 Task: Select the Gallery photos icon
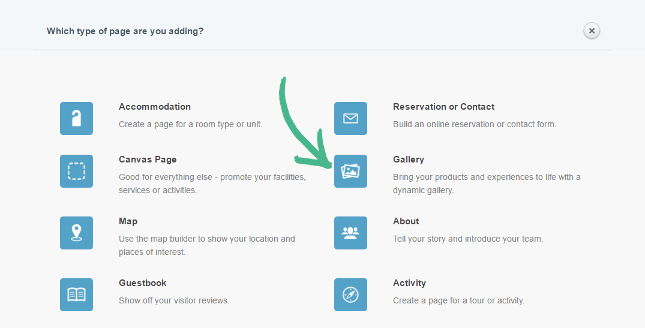tap(350, 171)
